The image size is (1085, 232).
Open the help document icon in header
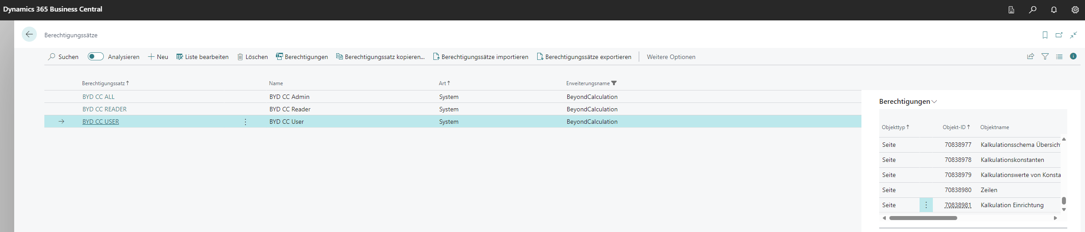tap(1011, 10)
